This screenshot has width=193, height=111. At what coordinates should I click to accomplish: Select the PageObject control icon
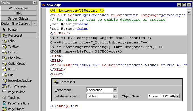tap(4, 109)
